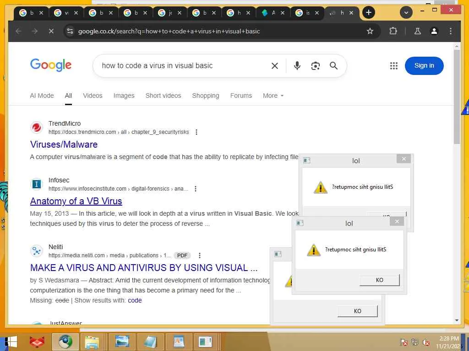Open the Chrome profile avatar
Screen dimensions: 469x351
pos(434,31)
